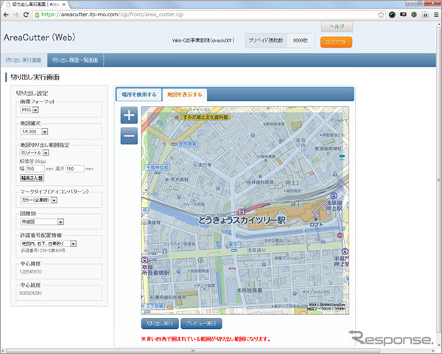Bookmark this page with the star icon
The height and width of the screenshot is (354, 442).
tap(381, 15)
